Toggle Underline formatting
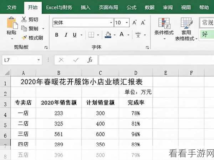This screenshot has height=160, width=214. tap(75, 35)
